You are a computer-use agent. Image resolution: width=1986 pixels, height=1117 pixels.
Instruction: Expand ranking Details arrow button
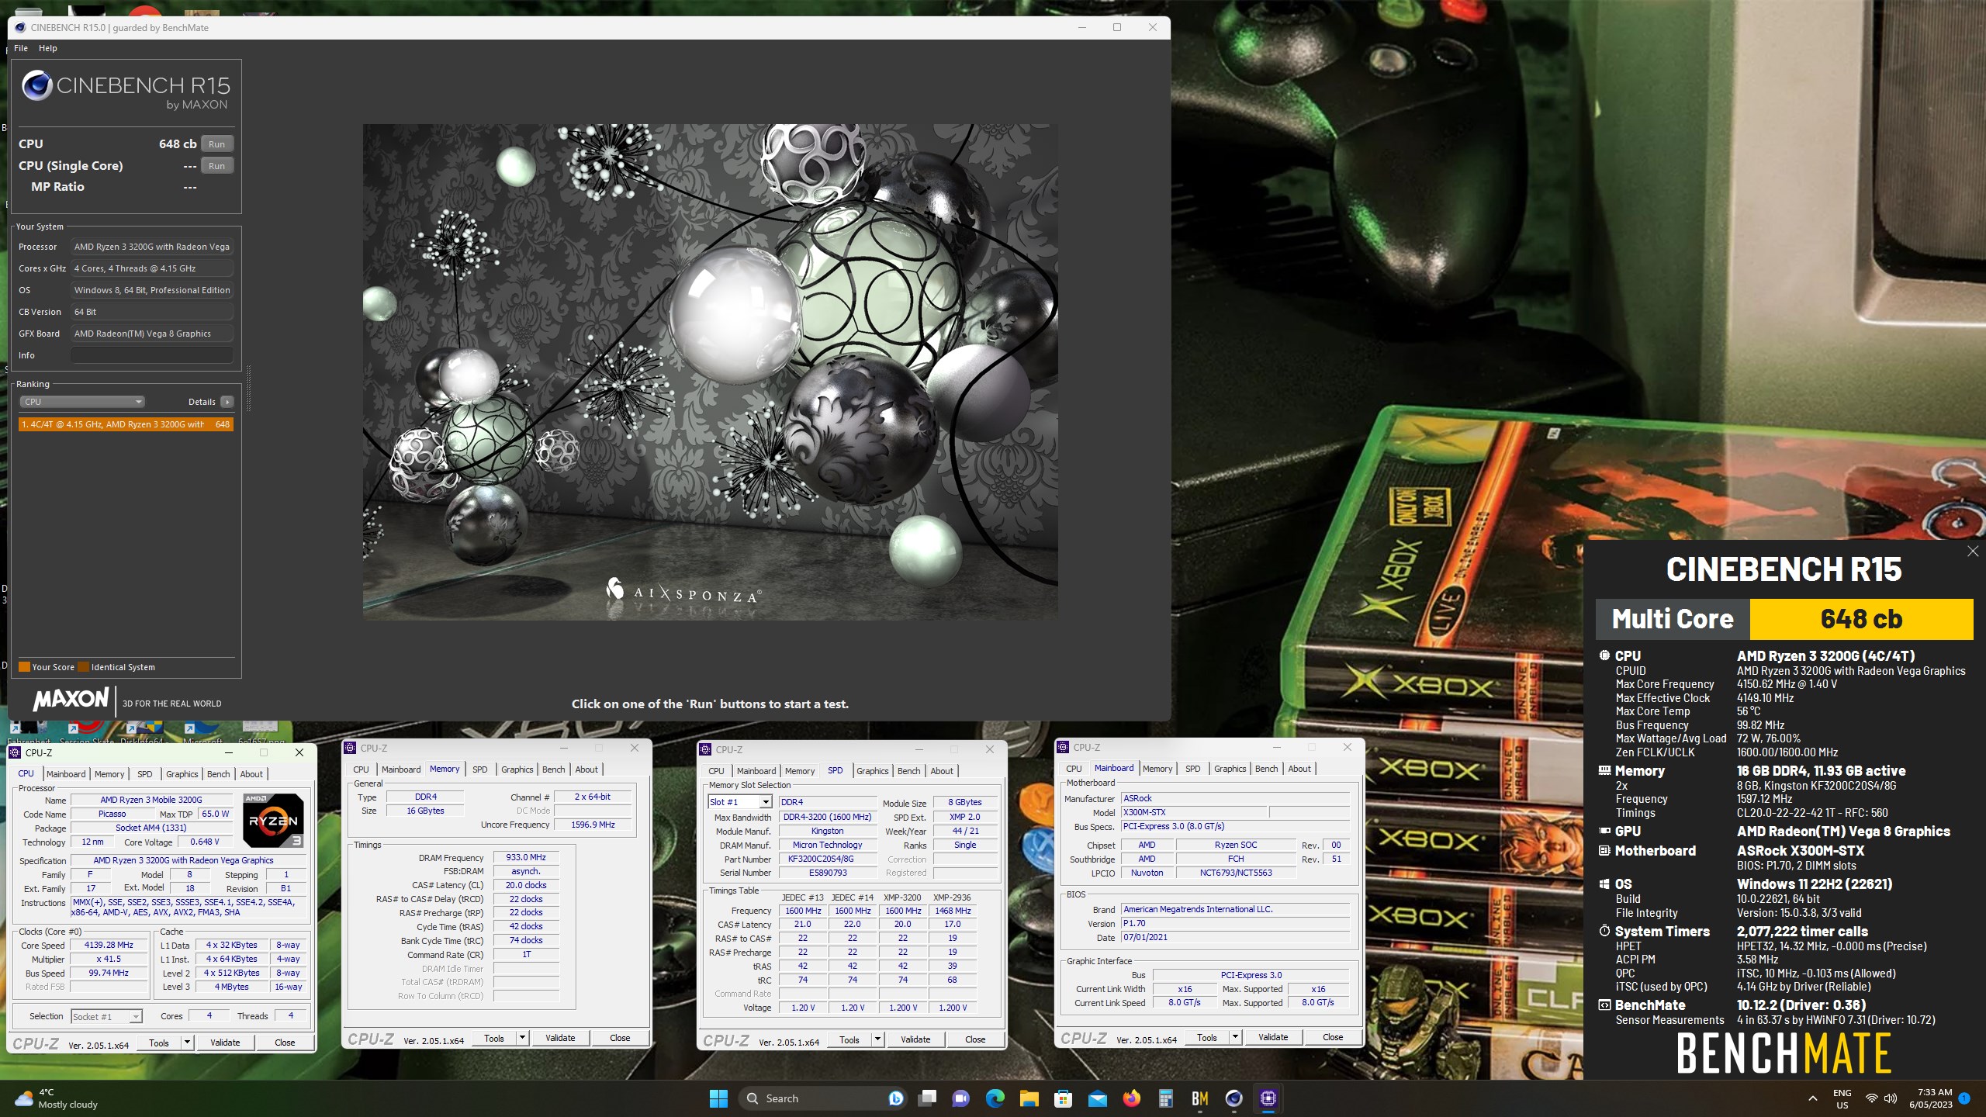coord(227,402)
